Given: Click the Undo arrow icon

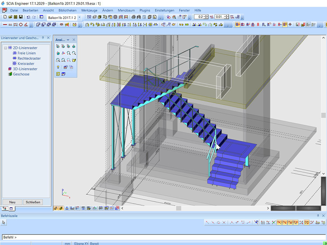Looking at the screenshot, I should point(28,17).
